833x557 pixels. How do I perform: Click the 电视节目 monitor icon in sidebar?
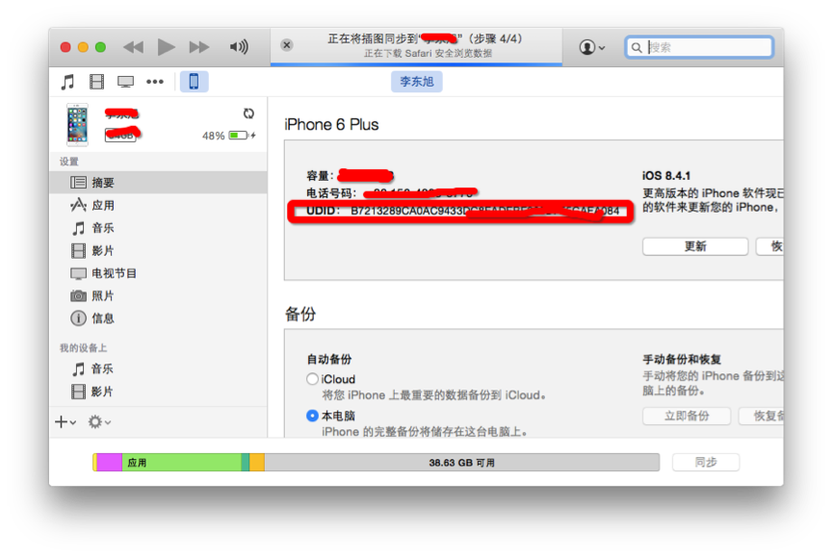coord(78,274)
